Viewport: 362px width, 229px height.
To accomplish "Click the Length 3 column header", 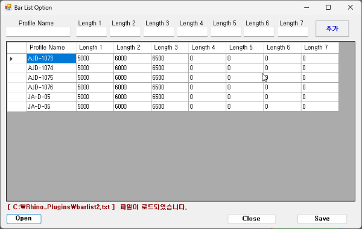I will pos(170,48).
